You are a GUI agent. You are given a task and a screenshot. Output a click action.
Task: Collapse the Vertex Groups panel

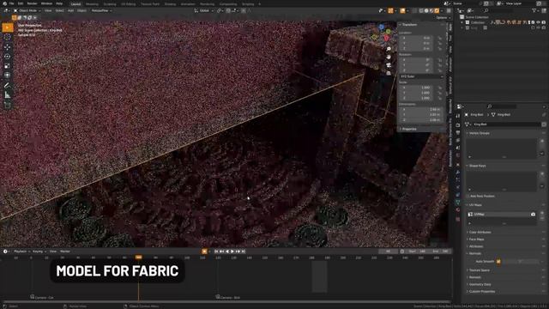point(479,133)
